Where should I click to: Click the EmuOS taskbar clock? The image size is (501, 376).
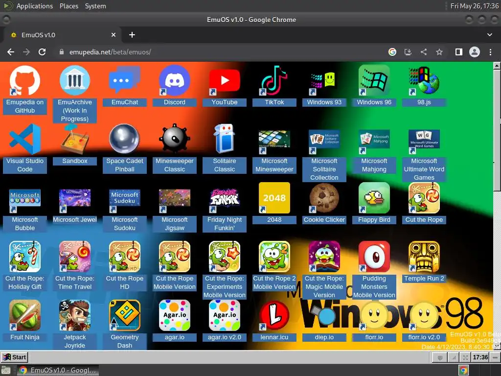[480, 357]
